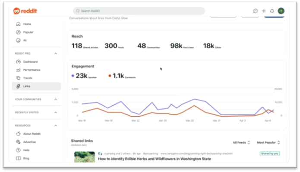Open the Dashboard page
The image size is (300, 172).
tap(36, 61)
